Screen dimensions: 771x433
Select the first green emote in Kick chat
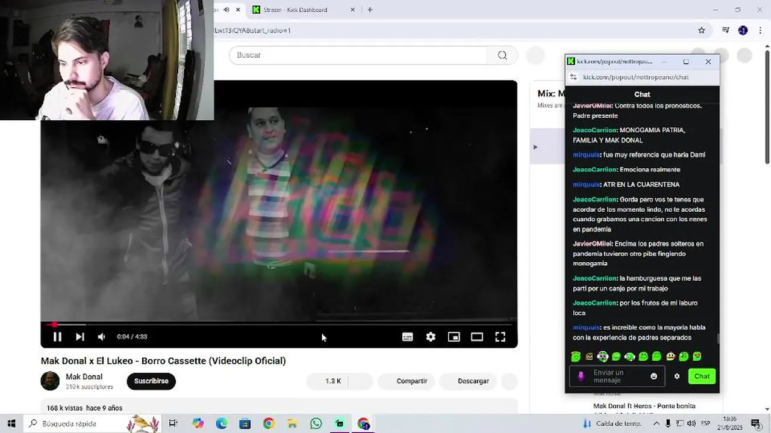tap(576, 357)
